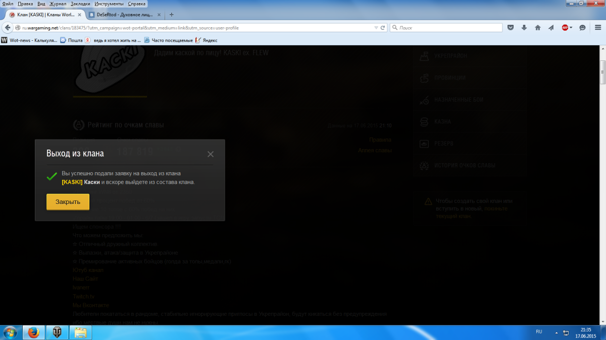Open URL history dropdown arrow in address bar

tap(376, 28)
